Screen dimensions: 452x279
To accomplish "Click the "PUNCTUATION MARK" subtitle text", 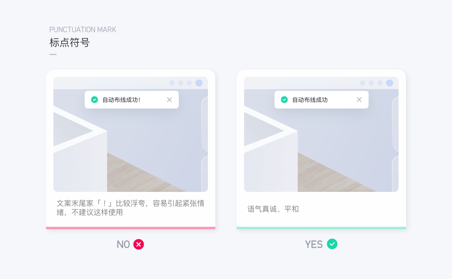I will click(x=83, y=30).
